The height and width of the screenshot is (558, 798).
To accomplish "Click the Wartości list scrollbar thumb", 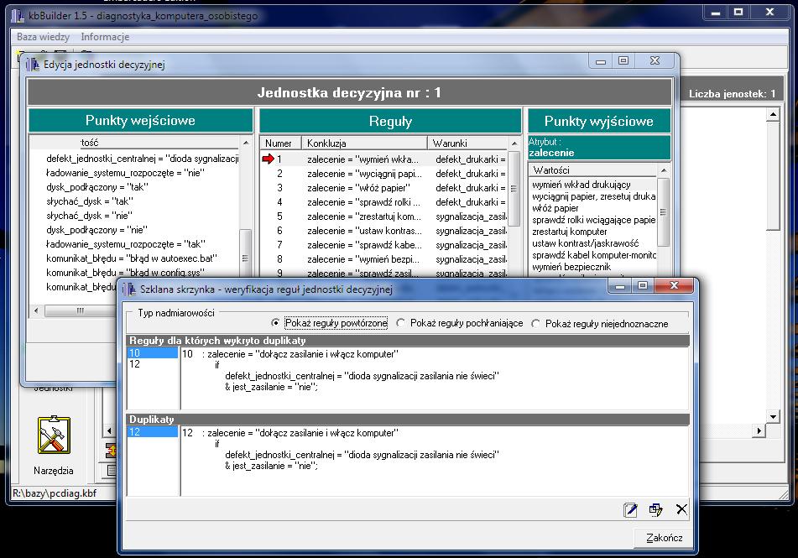I will pyautogui.click(x=663, y=211).
